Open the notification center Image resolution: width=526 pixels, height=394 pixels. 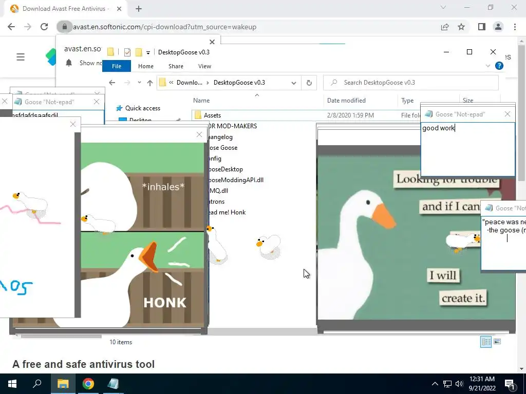click(x=510, y=384)
